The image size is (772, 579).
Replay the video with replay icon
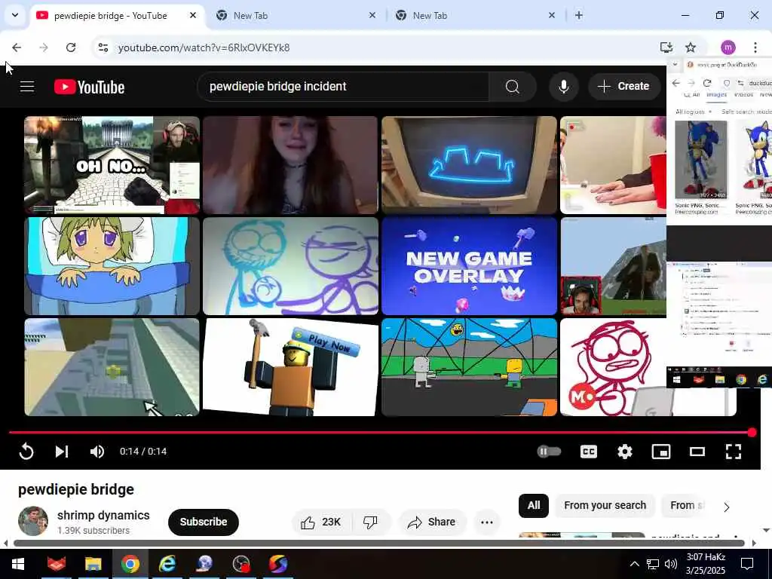tap(26, 452)
